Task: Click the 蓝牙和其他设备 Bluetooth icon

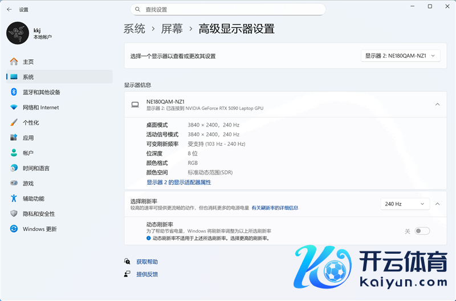Action: coord(14,92)
